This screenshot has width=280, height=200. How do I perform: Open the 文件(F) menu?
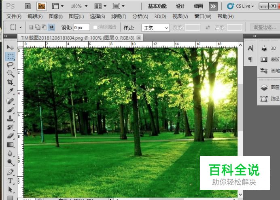point(14,17)
